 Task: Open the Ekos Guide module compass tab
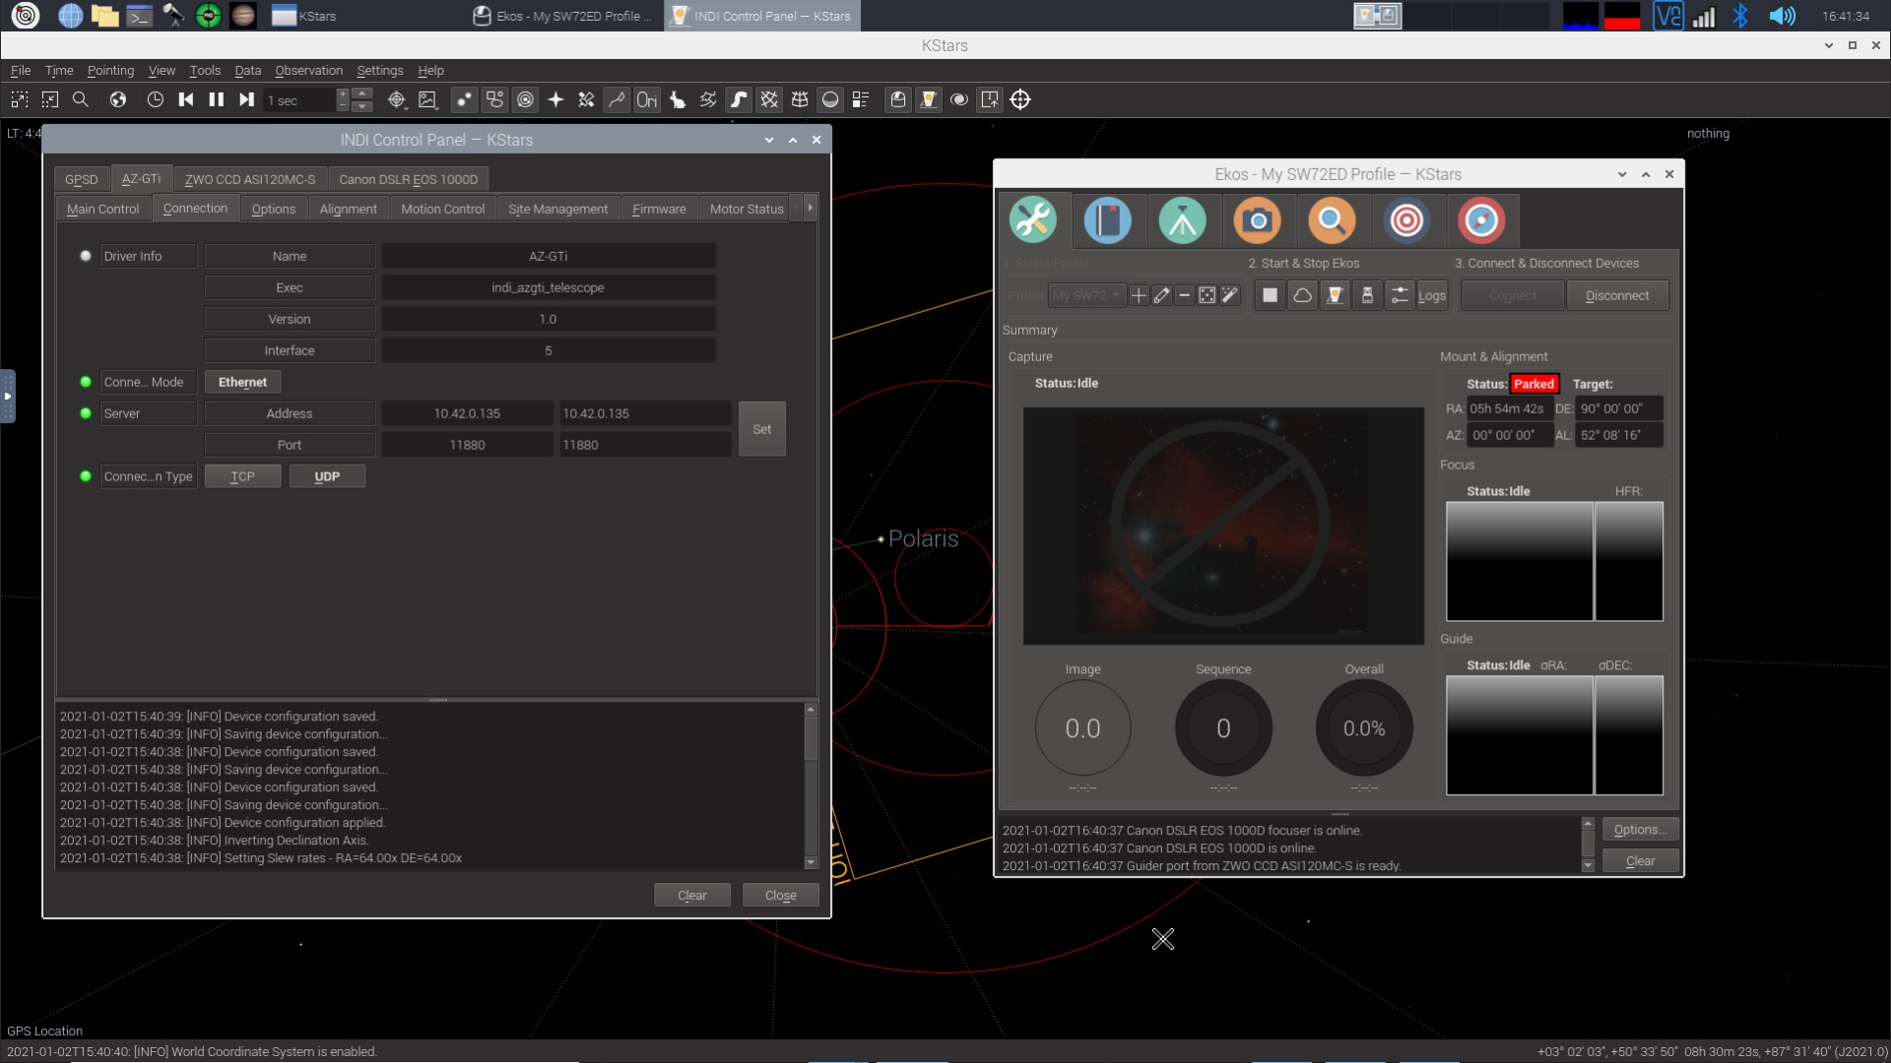point(1481,220)
